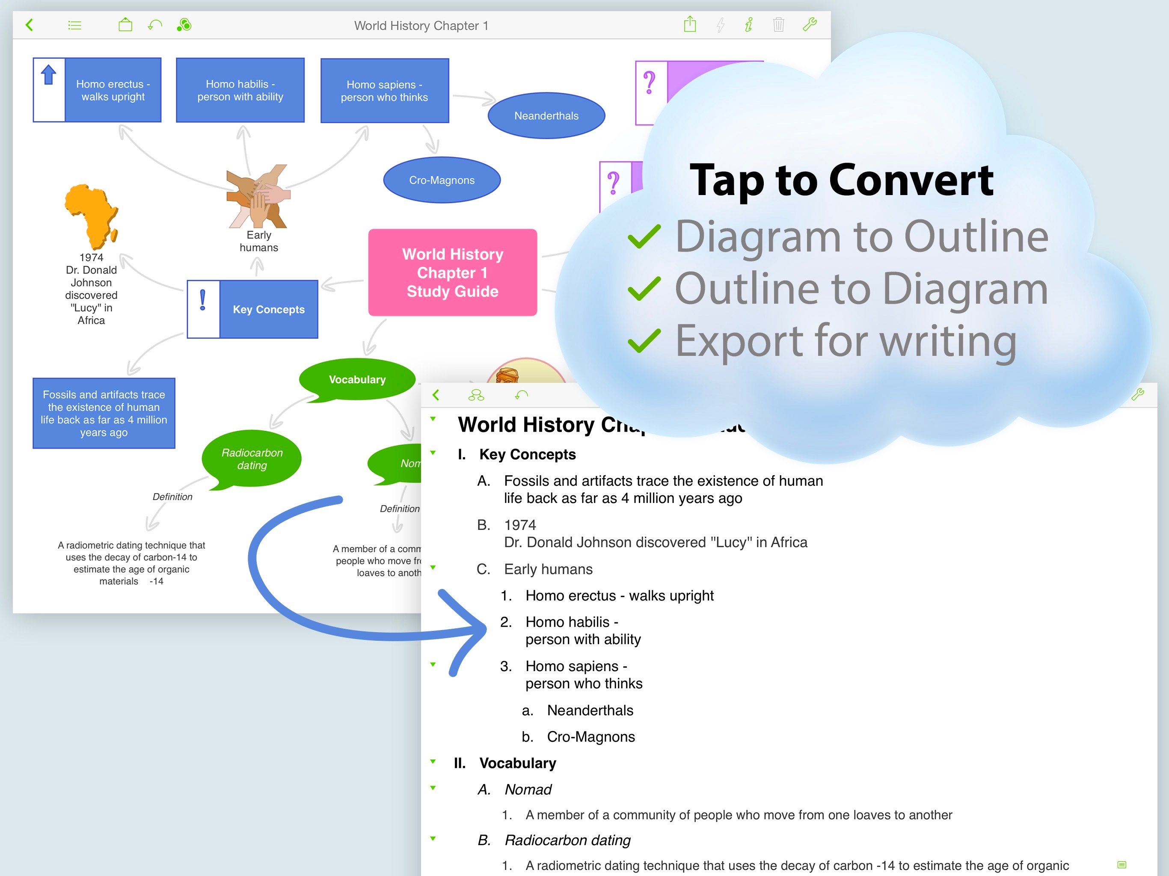Click the undo arrow in diagram toolbar
1169x876 pixels.
(155, 25)
